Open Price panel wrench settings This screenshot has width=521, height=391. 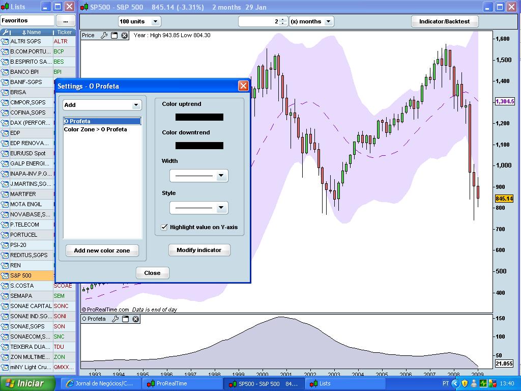[104, 36]
